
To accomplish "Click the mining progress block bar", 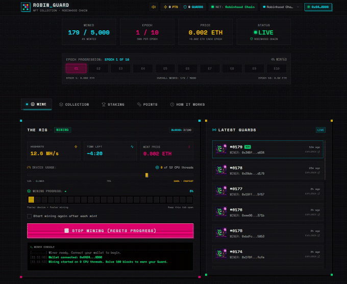I will [x=110, y=200].
